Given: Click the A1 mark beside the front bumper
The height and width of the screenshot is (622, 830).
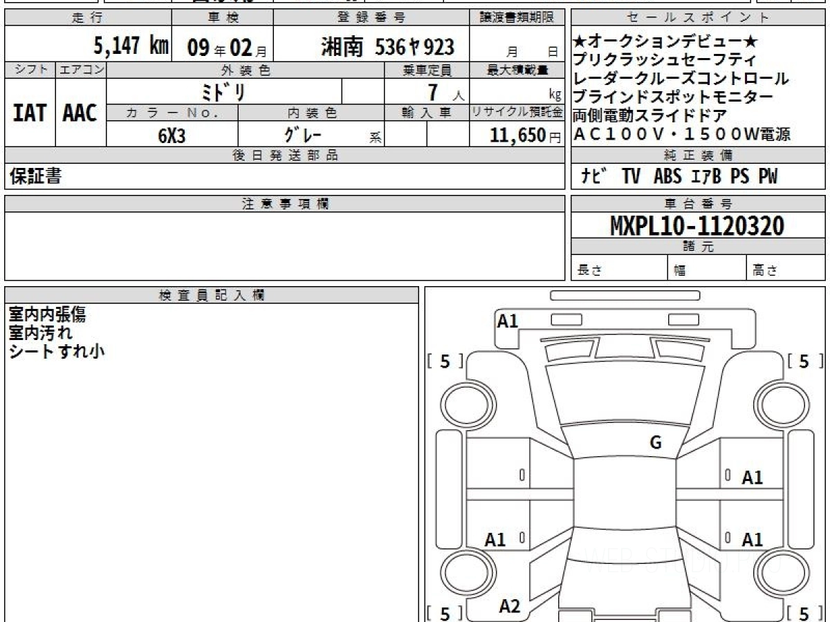Looking at the screenshot, I should click(508, 321).
